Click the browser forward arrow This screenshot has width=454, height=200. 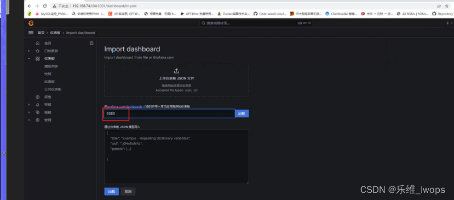coord(37,6)
